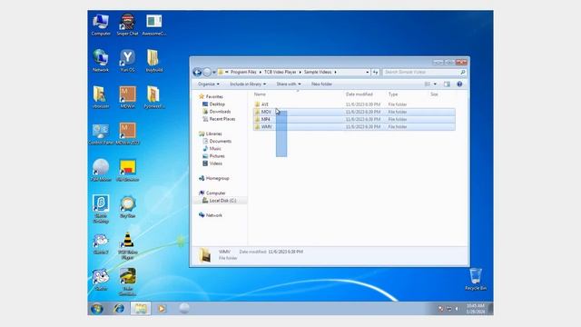This screenshot has width=581, height=327.
Task: Expand the arrow after Program Files breadcrumb
Action: pyautogui.click(x=261, y=73)
